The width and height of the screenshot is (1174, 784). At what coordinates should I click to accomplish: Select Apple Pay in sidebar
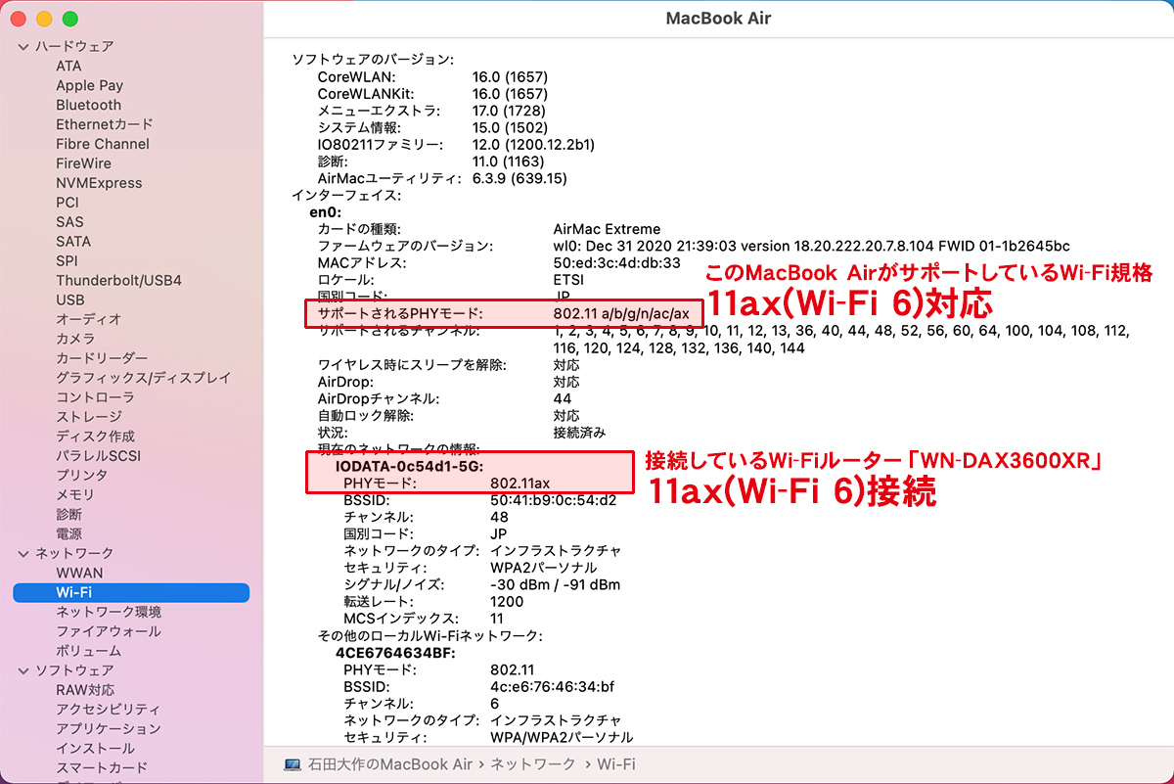click(89, 85)
